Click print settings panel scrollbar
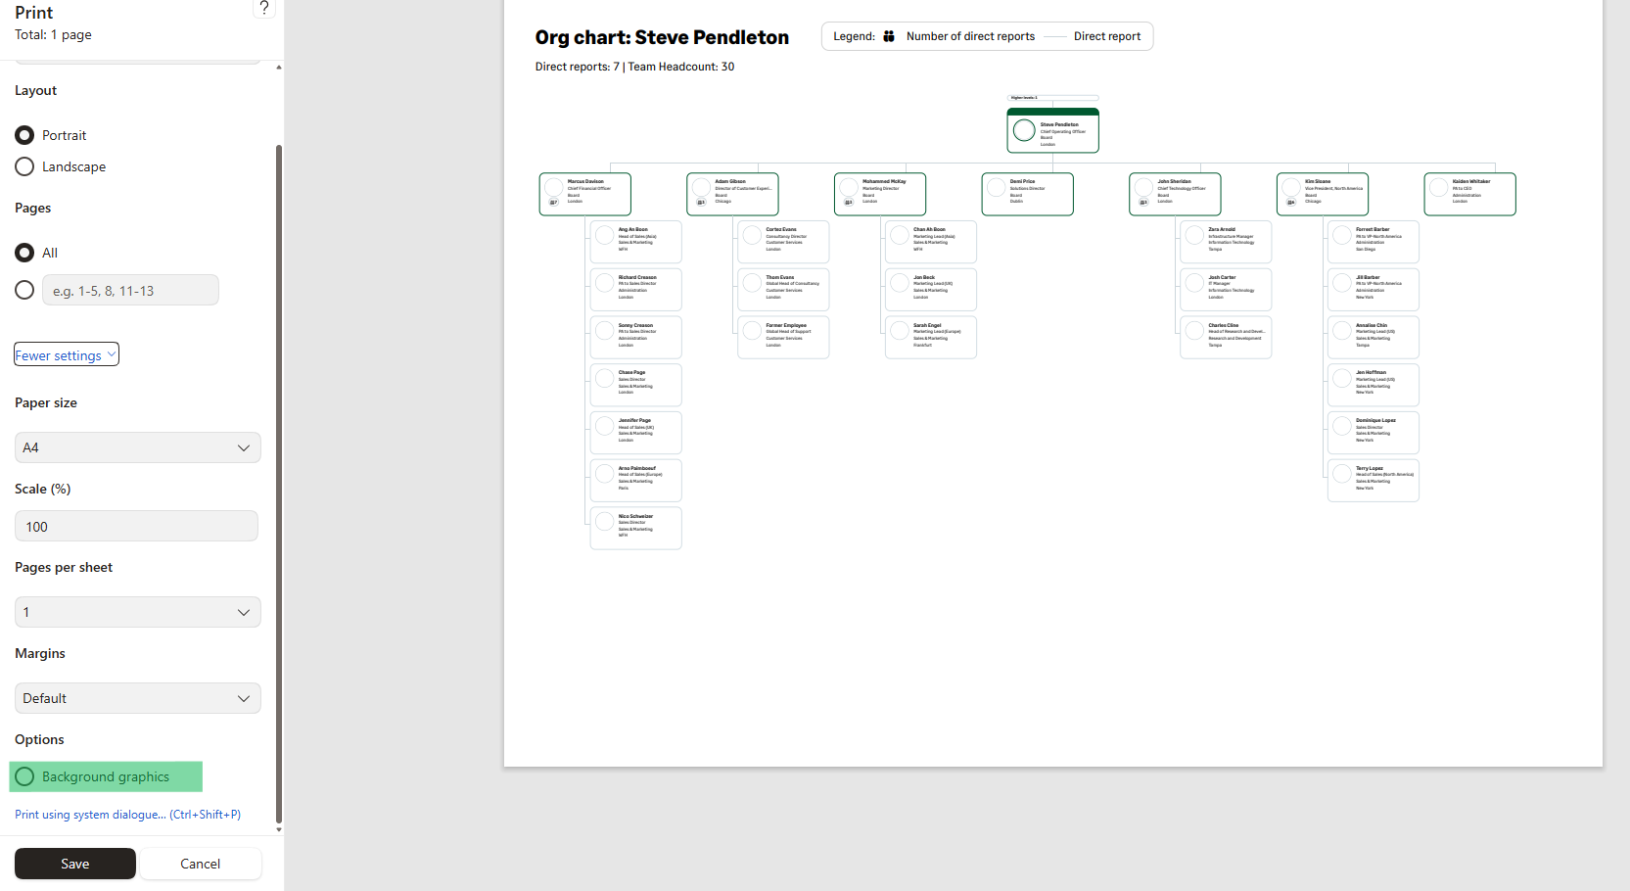This screenshot has height=891, width=1630. pyautogui.click(x=279, y=485)
